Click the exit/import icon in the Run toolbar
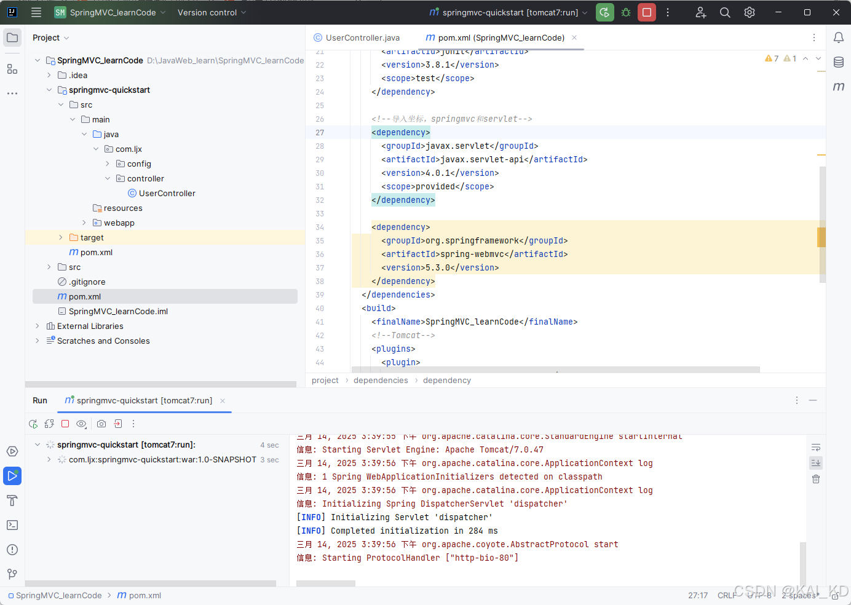This screenshot has height=605, width=851. point(118,424)
